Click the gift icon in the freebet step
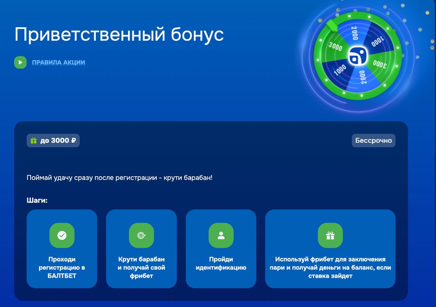 pos(330,235)
